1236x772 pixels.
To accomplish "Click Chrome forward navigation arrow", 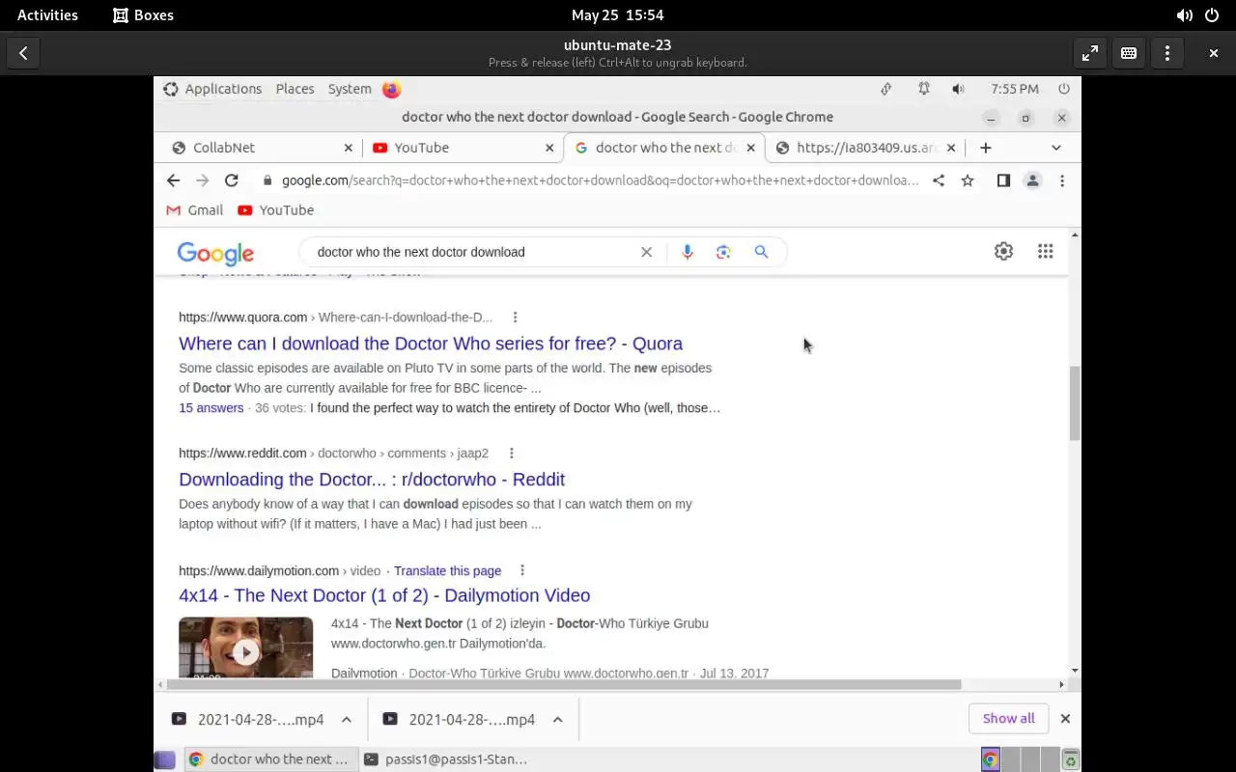I will pyautogui.click(x=202, y=180).
